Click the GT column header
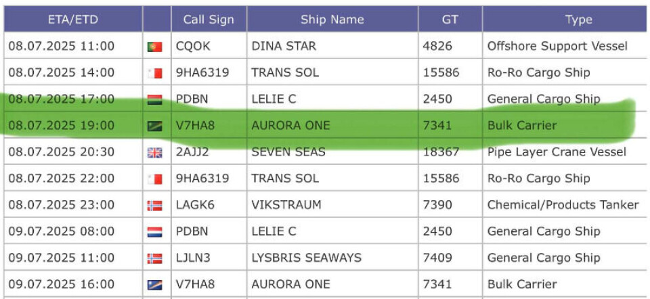The width and height of the screenshot is (650, 299). coord(450,19)
